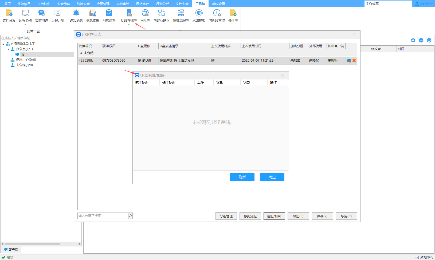This screenshot has height=260, width=435.
Task: Open the settings gear icon at right
Action: pos(413,40)
